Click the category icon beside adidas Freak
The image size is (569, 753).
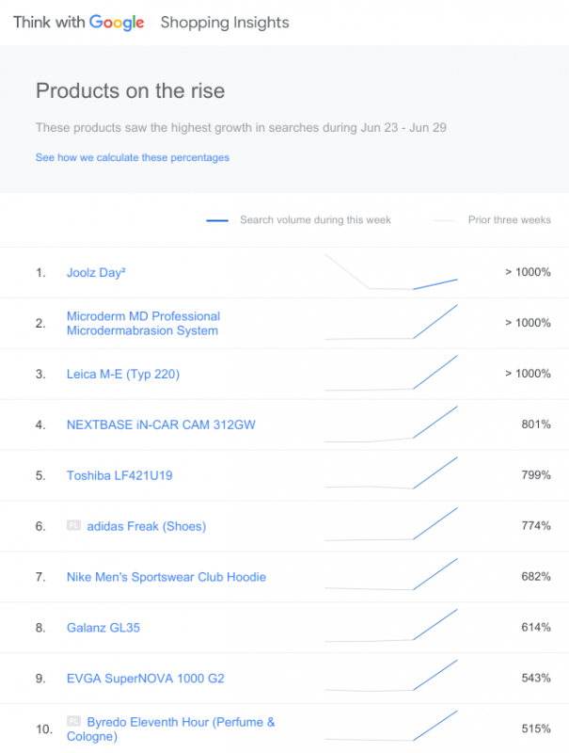coord(73,525)
